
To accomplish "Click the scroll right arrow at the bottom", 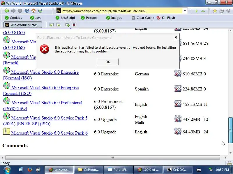I will tap(225, 157).
